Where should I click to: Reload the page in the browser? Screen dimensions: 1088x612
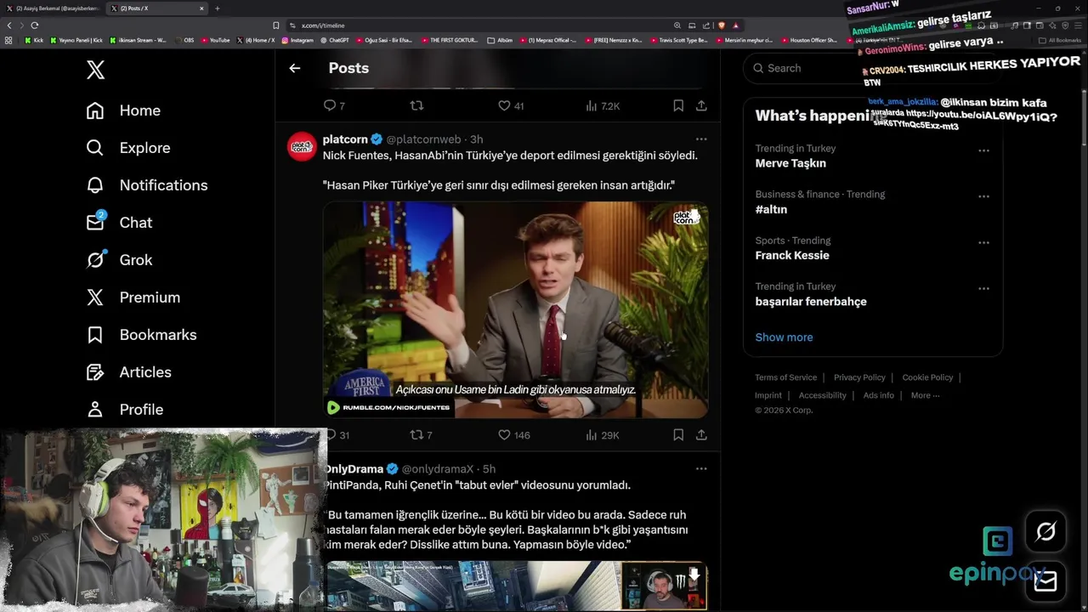(x=35, y=25)
